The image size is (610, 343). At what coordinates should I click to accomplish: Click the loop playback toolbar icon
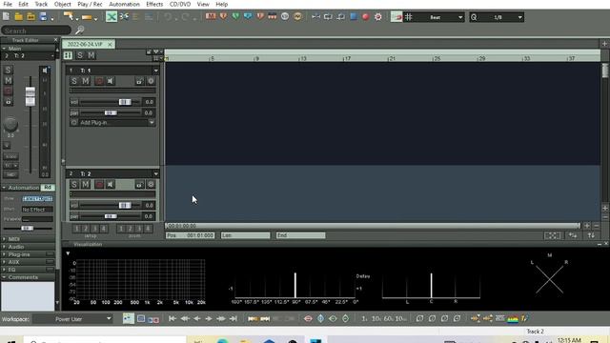pos(328,17)
